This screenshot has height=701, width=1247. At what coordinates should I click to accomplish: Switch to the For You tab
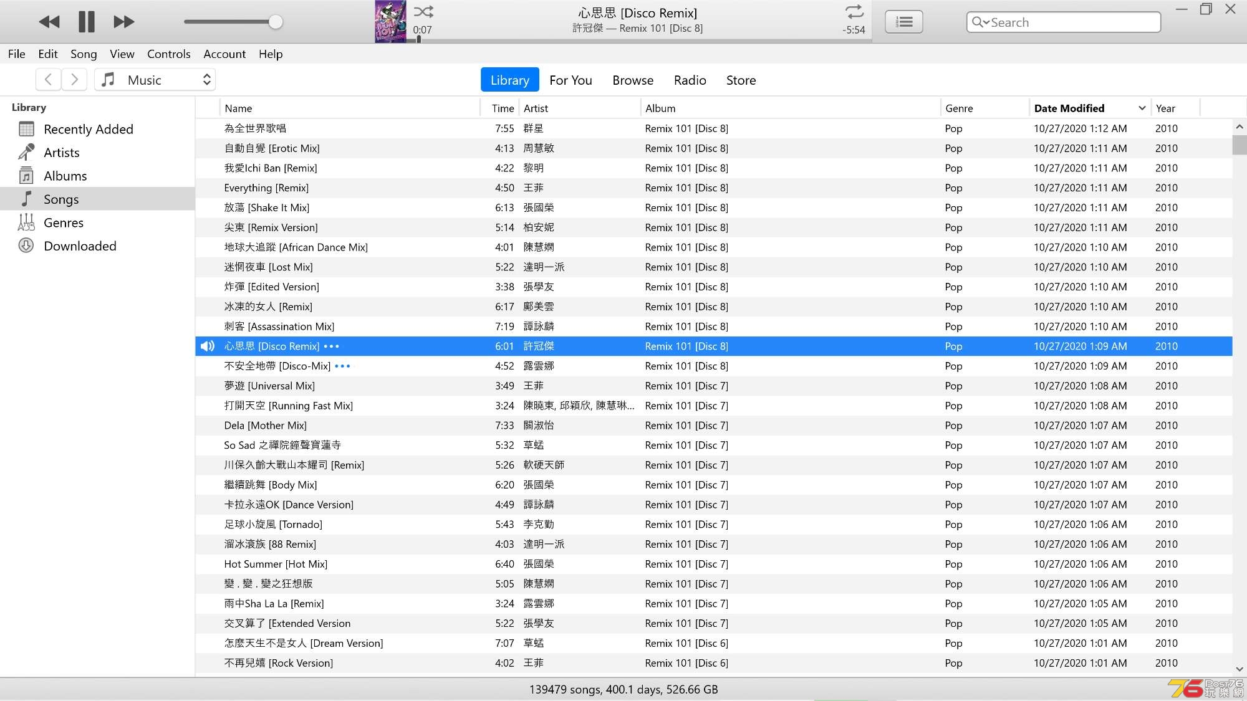click(x=571, y=80)
